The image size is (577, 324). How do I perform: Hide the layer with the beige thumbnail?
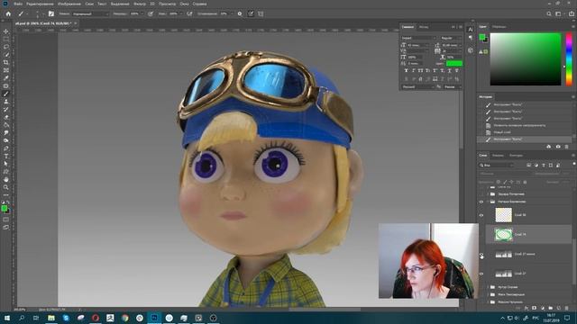pos(481,215)
